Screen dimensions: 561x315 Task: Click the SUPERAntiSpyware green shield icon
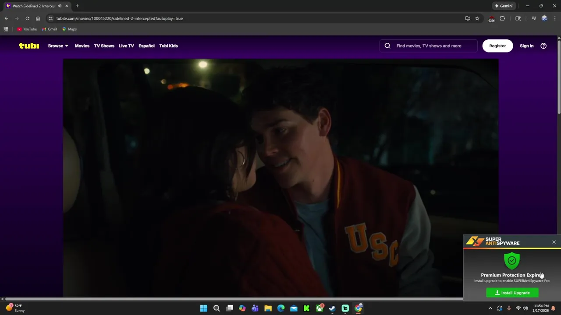click(512, 261)
